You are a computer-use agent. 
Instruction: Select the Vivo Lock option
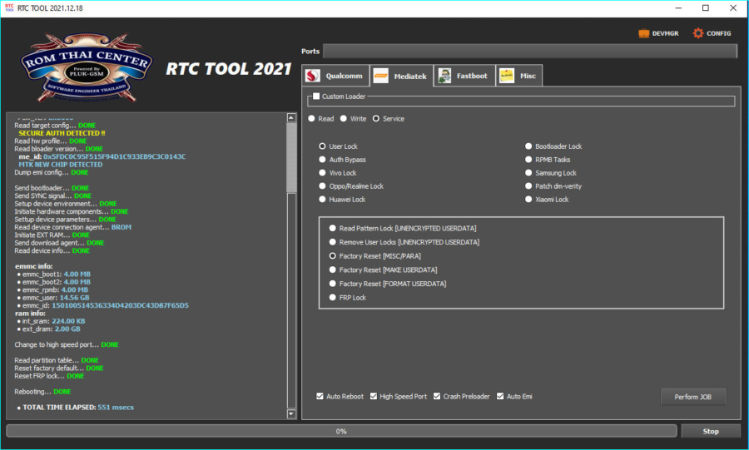click(322, 173)
